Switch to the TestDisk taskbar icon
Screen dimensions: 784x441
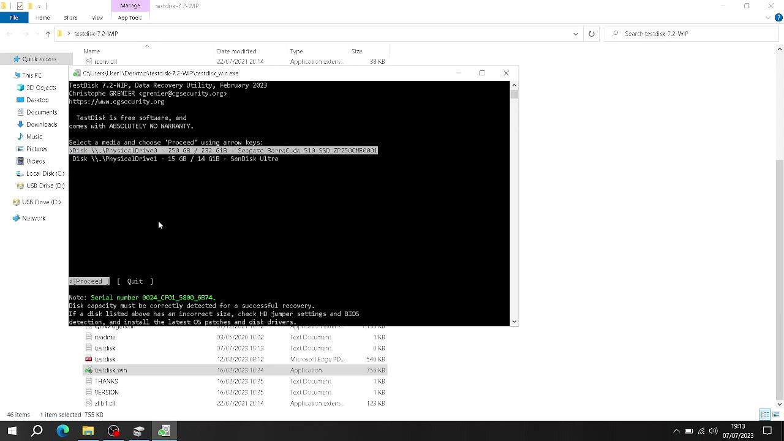pyautogui.click(x=164, y=431)
